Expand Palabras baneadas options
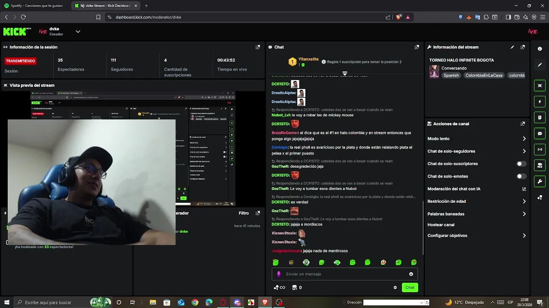The height and width of the screenshot is (308, 549). pyautogui.click(x=524, y=214)
